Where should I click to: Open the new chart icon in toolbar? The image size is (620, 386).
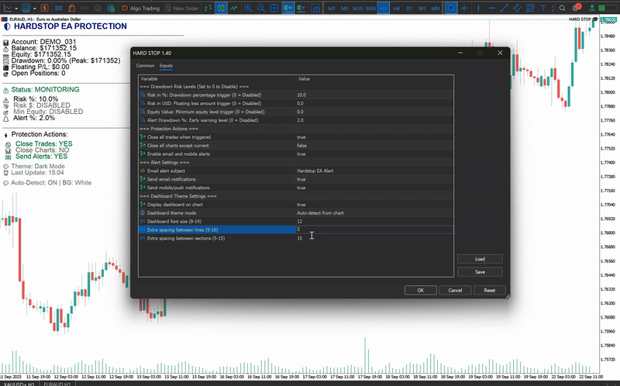(8, 8)
